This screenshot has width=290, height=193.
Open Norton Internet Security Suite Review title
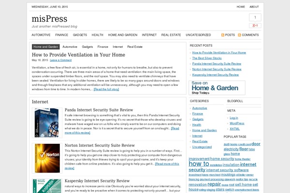point(100,145)
